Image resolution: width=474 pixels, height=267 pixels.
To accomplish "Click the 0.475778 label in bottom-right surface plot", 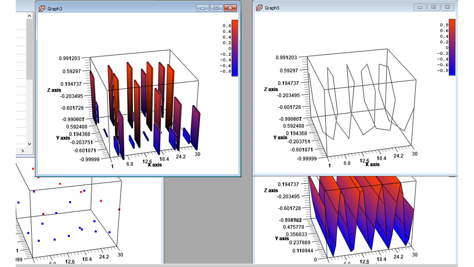I will (294, 227).
